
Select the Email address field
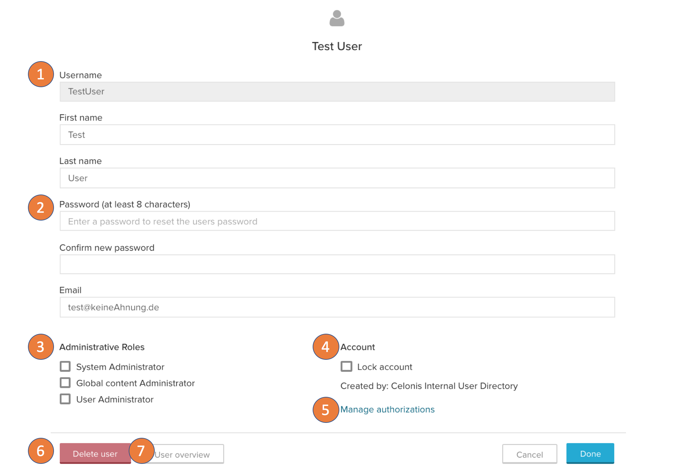coord(337,307)
